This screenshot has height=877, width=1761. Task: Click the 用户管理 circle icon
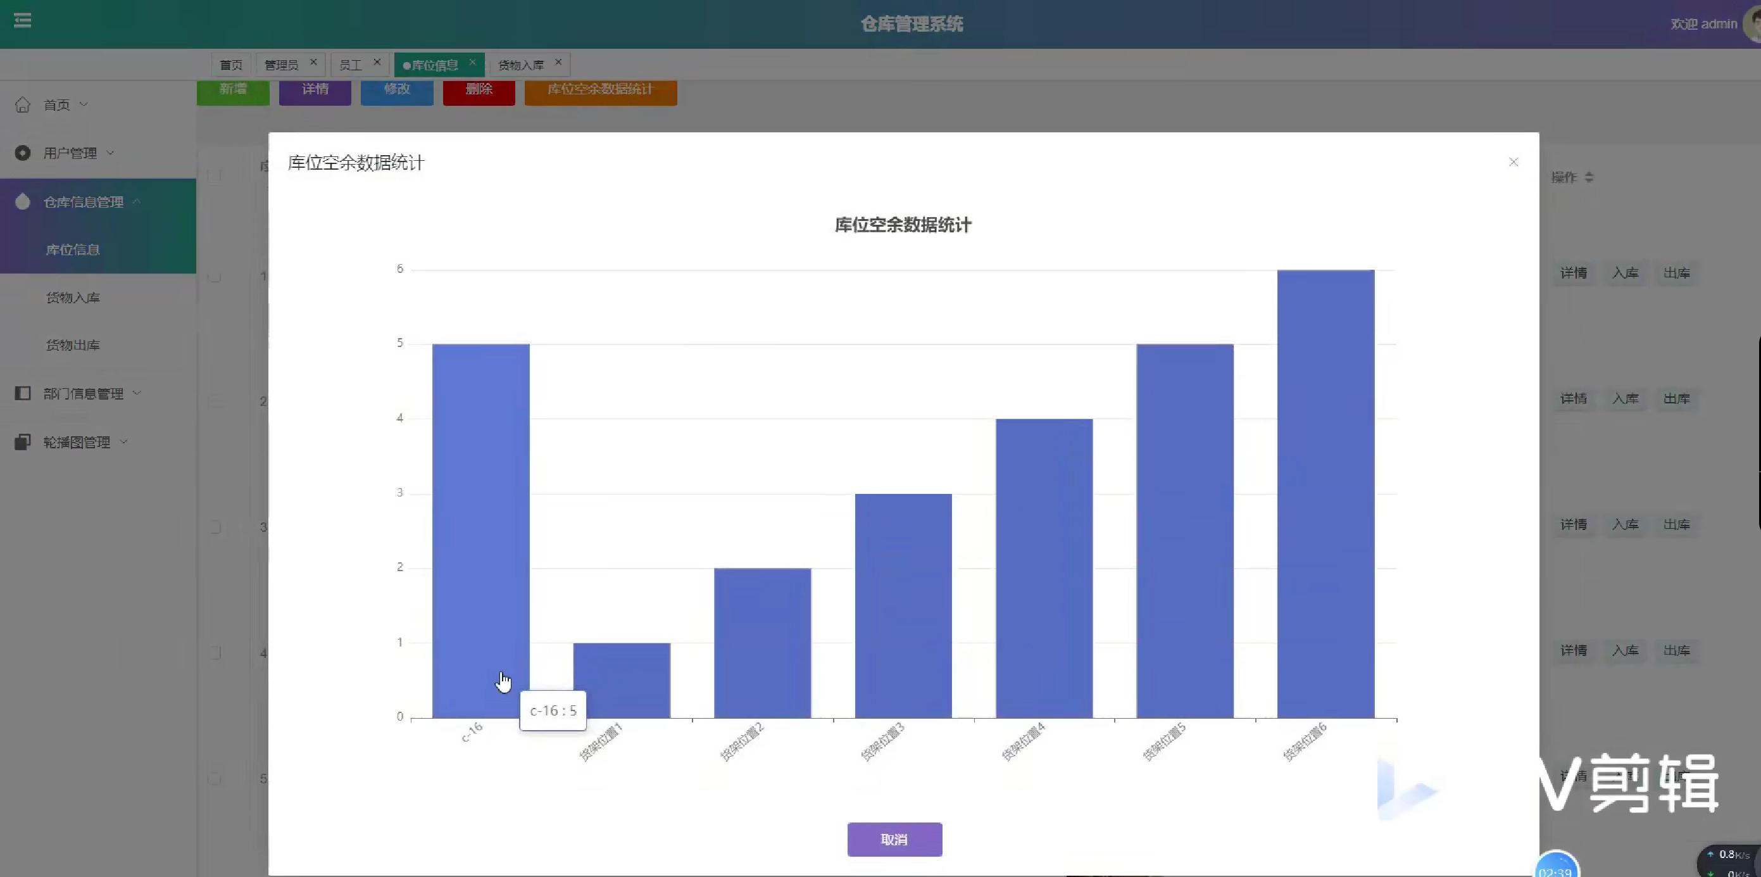tap(23, 153)
